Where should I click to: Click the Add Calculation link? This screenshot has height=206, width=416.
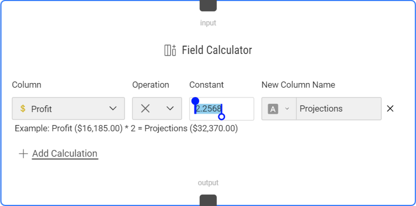(65, 153)
